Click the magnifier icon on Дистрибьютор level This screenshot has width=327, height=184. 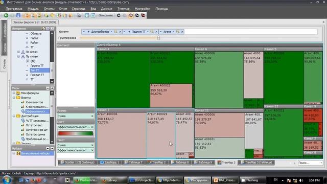[115, 32]
